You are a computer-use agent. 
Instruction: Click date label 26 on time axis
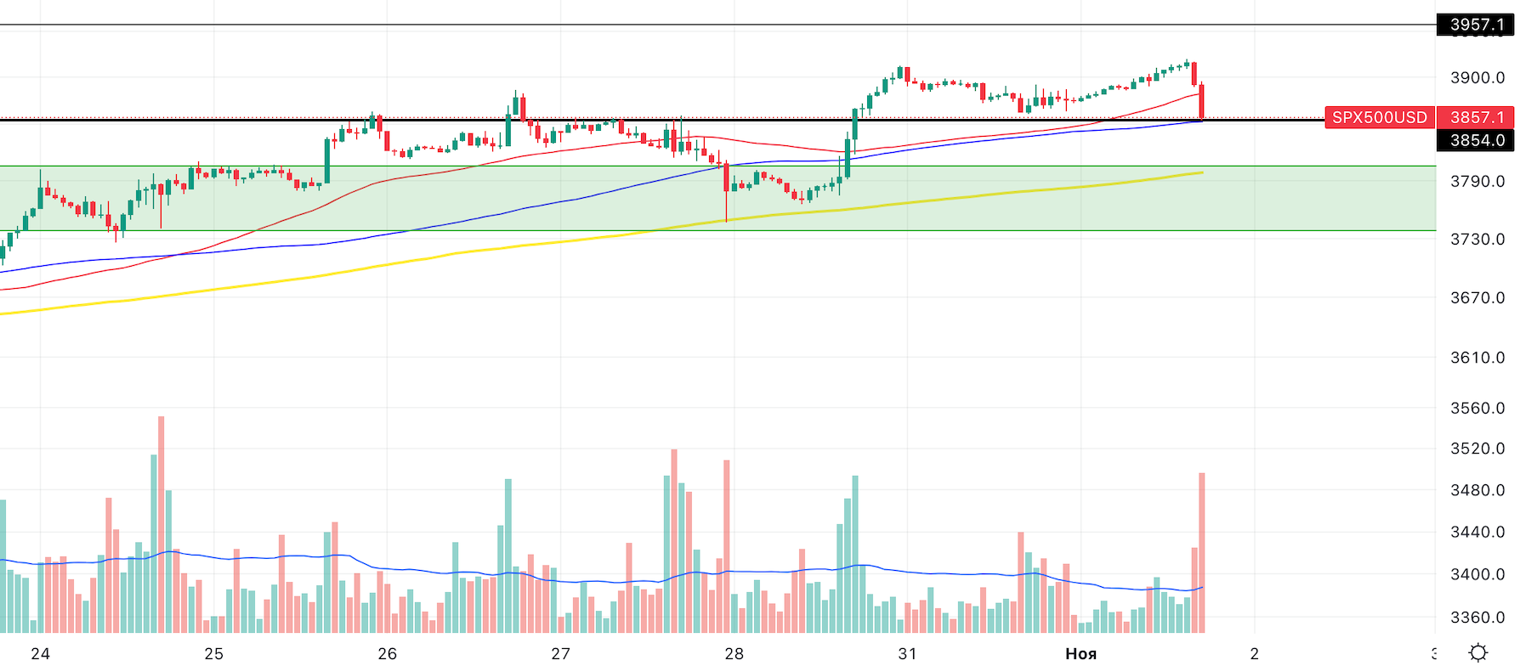point(387,653)
